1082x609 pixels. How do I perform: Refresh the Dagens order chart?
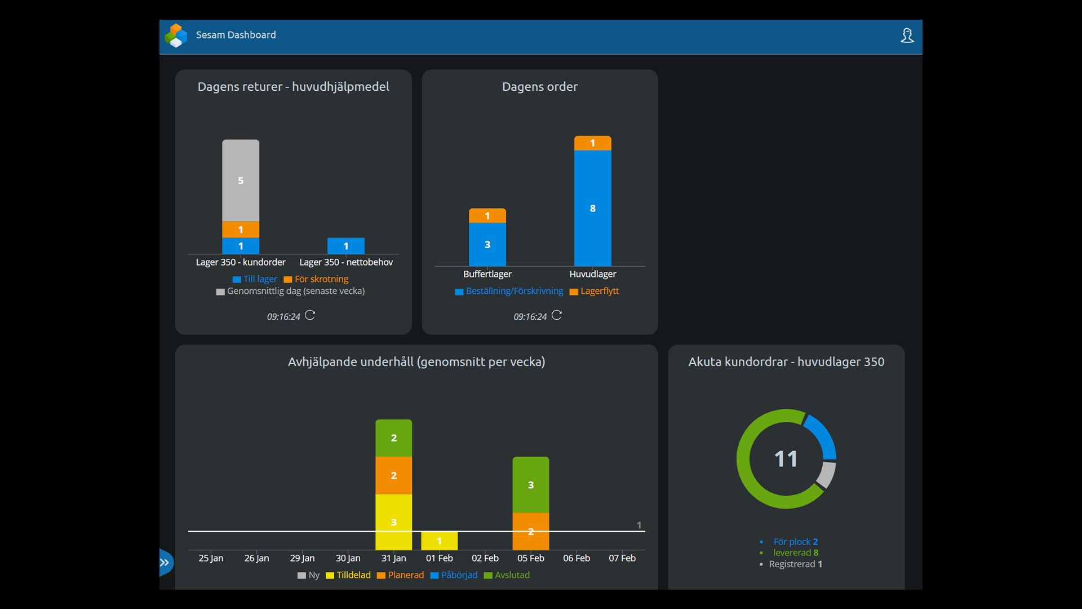point(557,315)
